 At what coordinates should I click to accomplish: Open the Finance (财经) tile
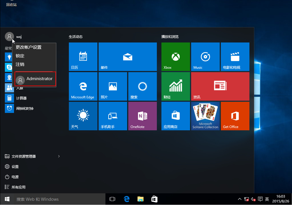pyautogui.click(x=176, y=86)
